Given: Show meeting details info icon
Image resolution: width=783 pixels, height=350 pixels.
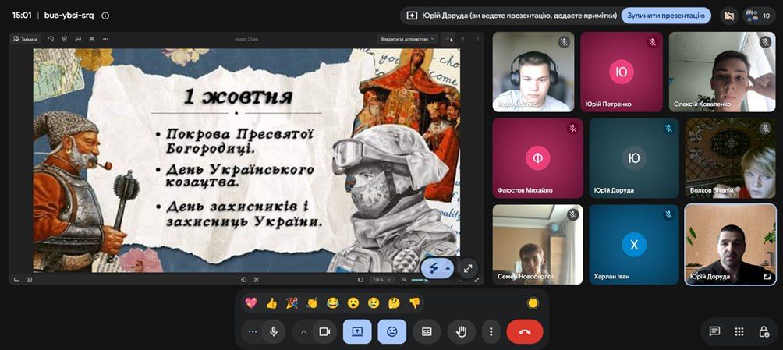Looking at the screenshot, I should click(105, 16).
